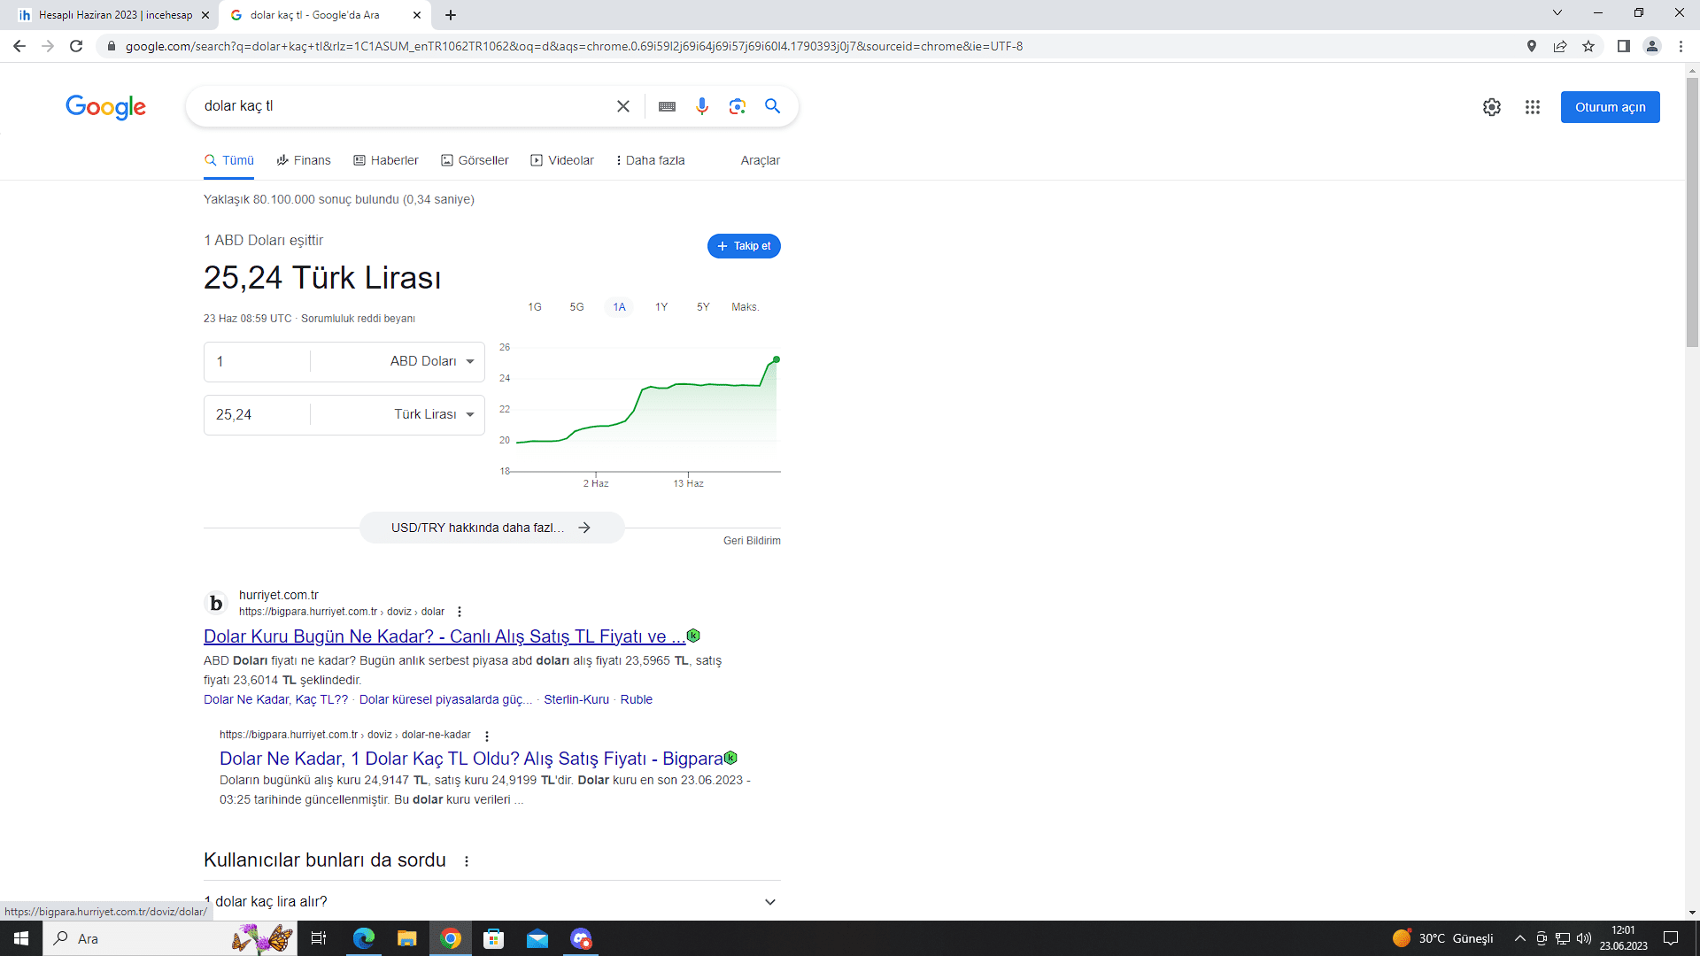Open Microsoft Edge from taskbar
This screenshot has width=1700, height=956.
point(363,938)
